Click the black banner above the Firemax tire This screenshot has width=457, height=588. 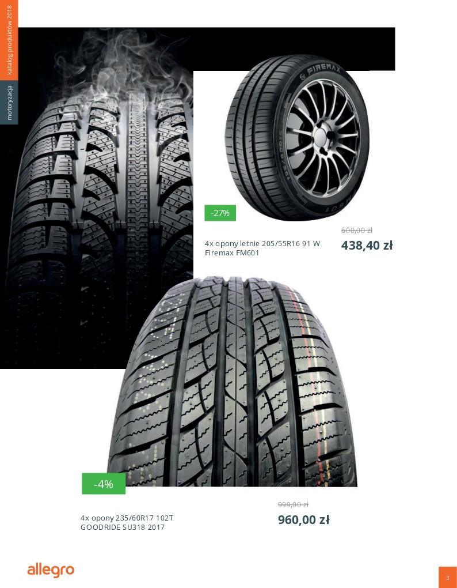(294, 42)
